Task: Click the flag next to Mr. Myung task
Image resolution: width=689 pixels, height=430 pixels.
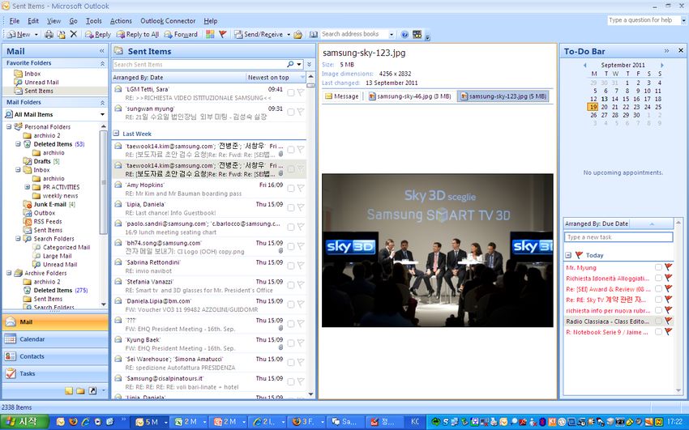Action: (669, 267)
